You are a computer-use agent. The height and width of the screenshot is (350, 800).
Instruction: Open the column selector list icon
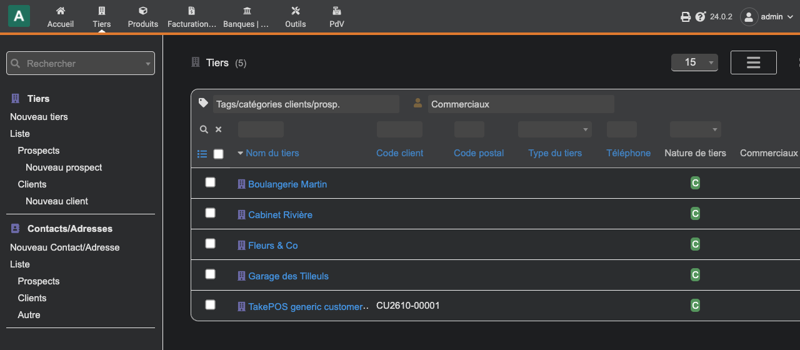click(x=202, y=154)
